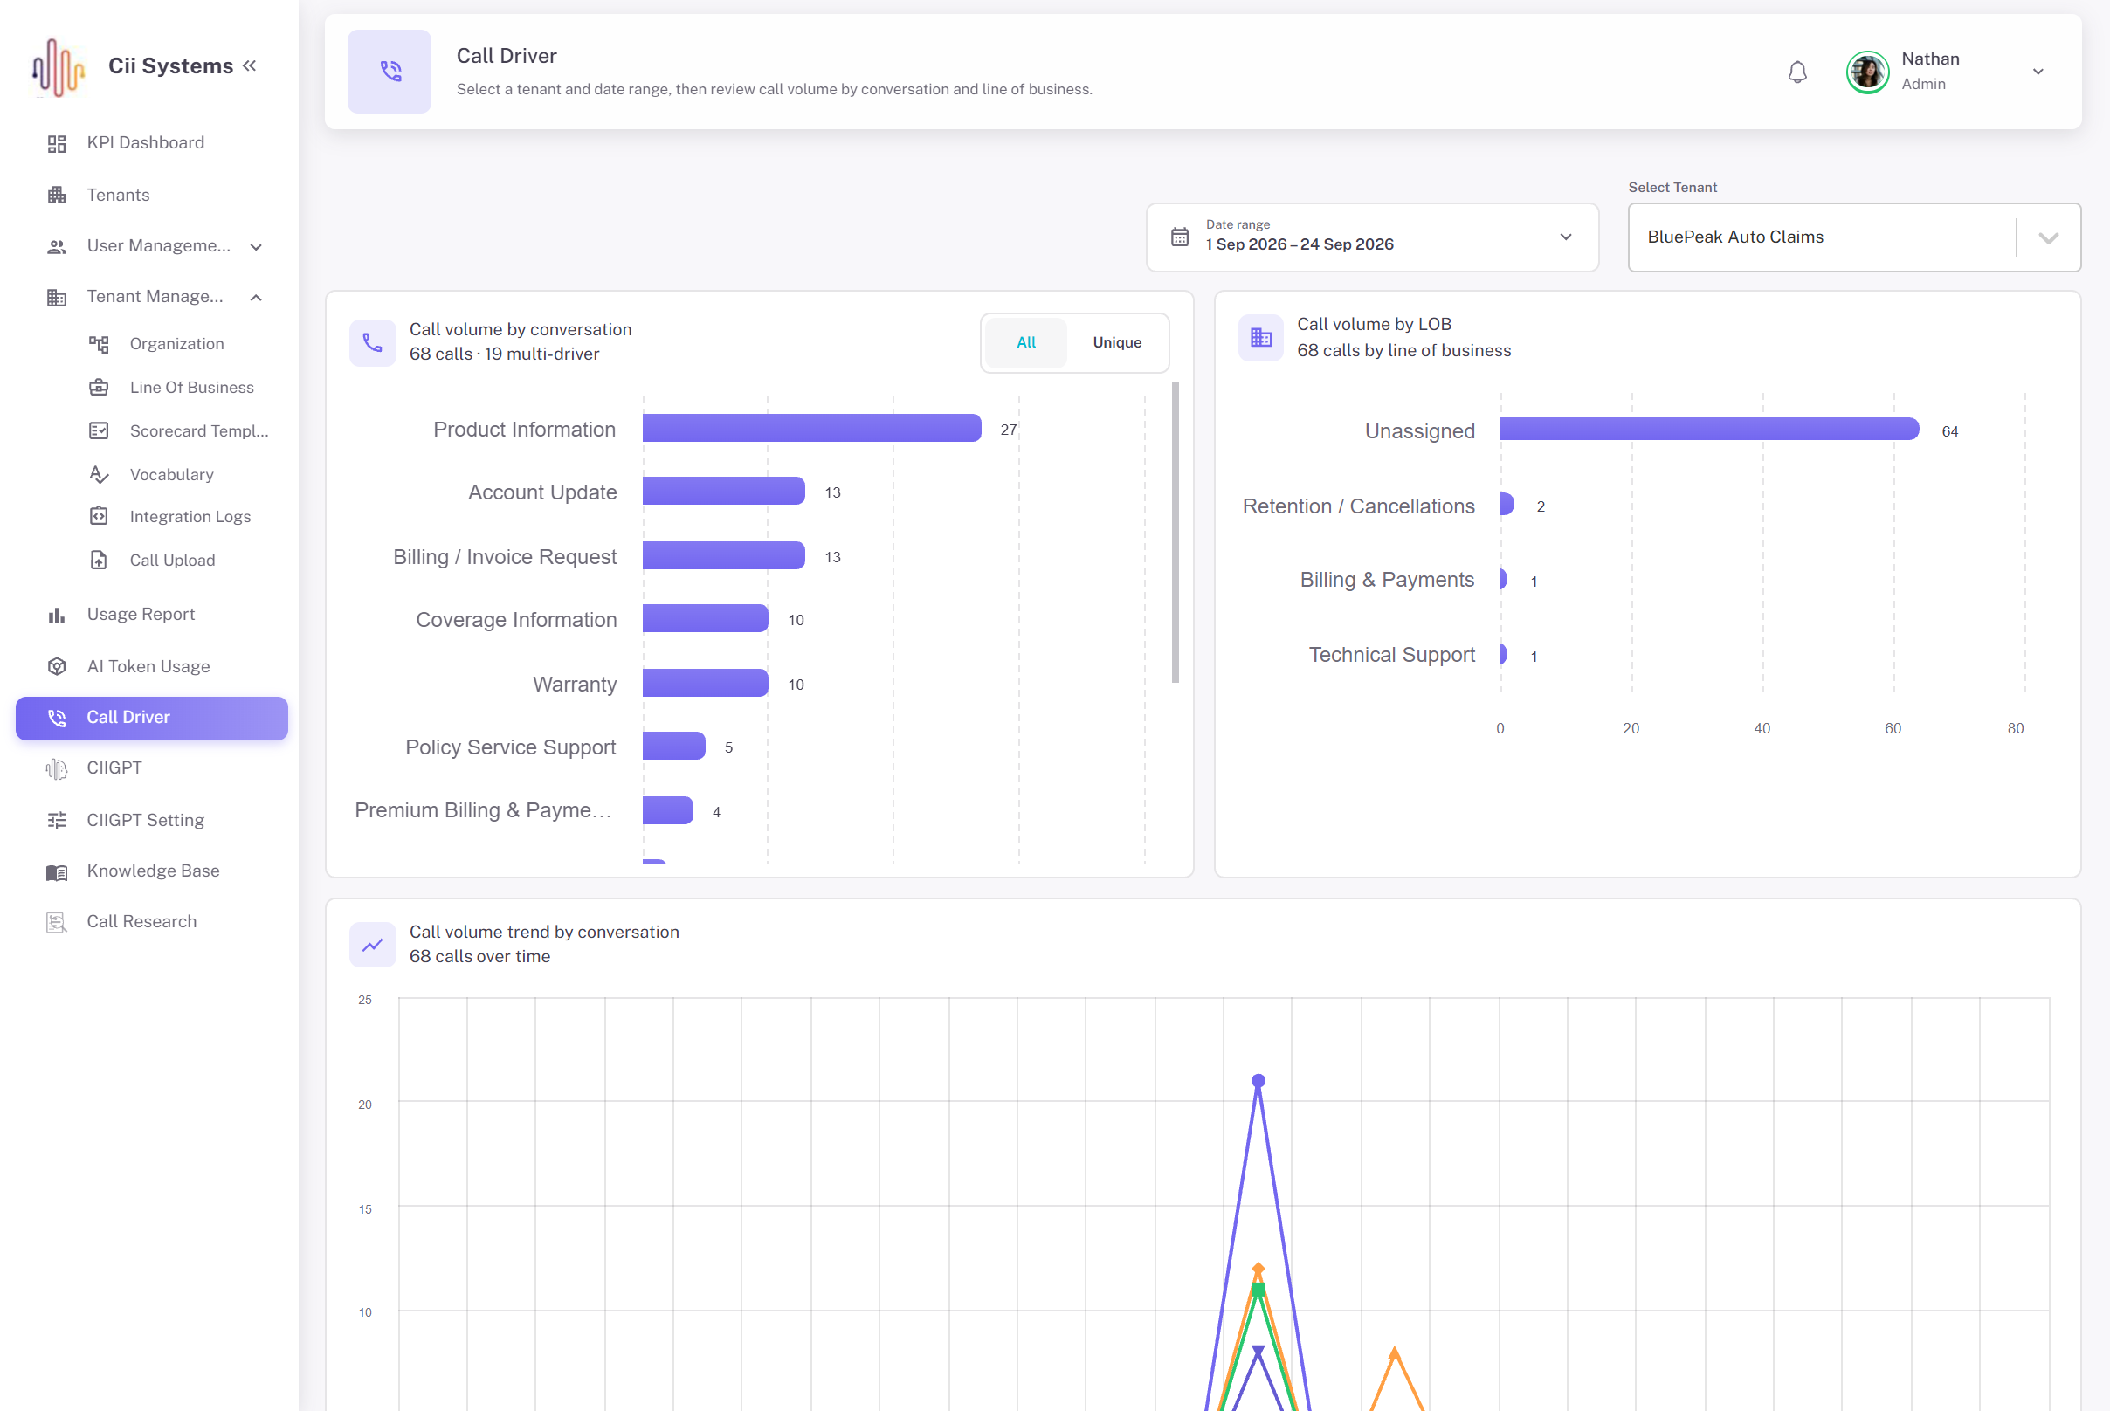2110x1411 pixels.
Task: Click the 'Coverage Information' label
Action: point(516,620)
